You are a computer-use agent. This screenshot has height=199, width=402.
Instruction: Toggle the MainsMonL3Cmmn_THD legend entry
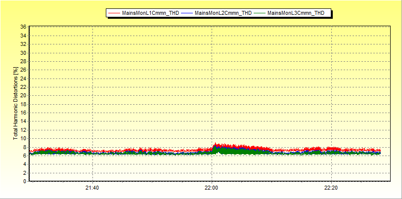[296, 13]
